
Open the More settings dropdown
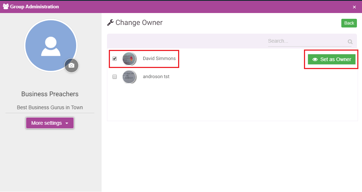coord(50,123)
